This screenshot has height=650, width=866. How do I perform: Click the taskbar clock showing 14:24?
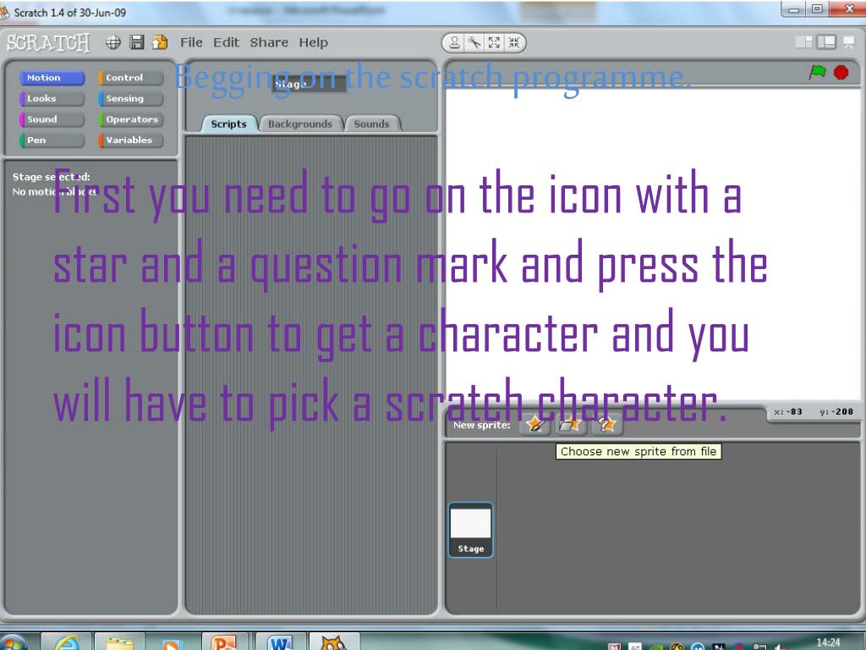[828, 642]
